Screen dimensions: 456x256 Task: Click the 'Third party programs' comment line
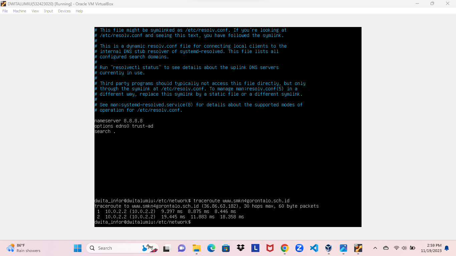200,83
